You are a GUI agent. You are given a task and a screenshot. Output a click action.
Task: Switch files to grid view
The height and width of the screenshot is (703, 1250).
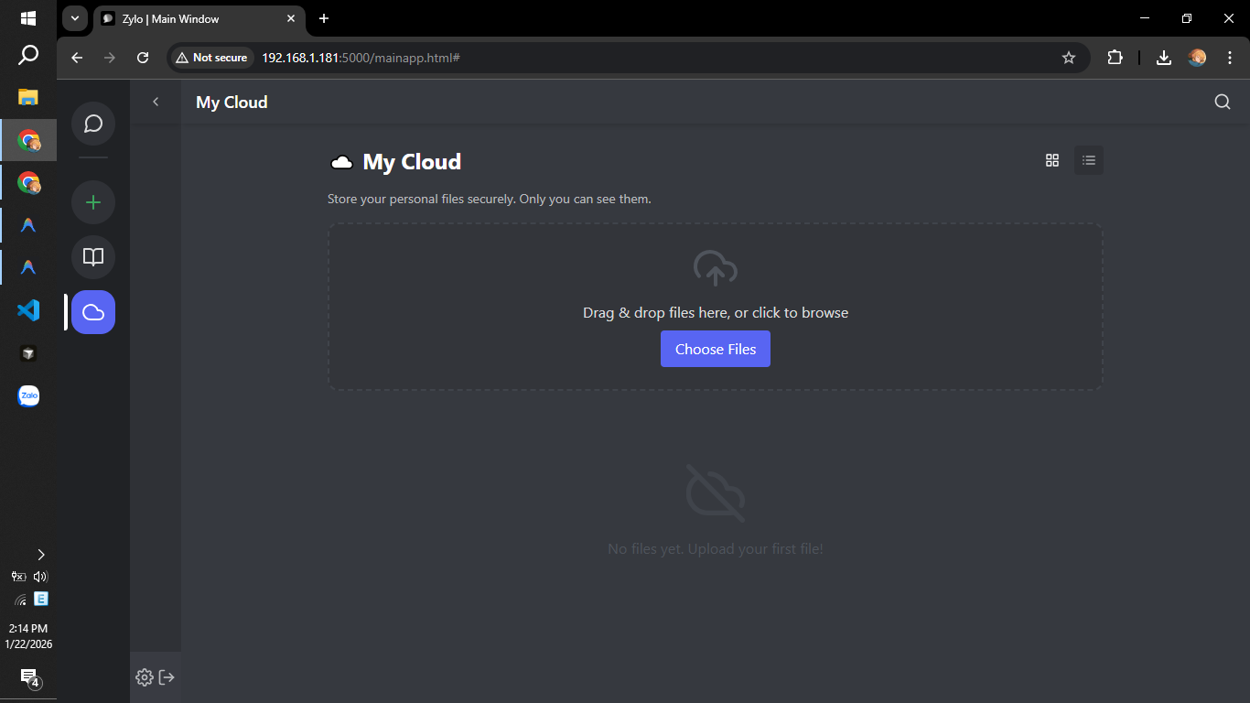click(x=1051, y=159)
